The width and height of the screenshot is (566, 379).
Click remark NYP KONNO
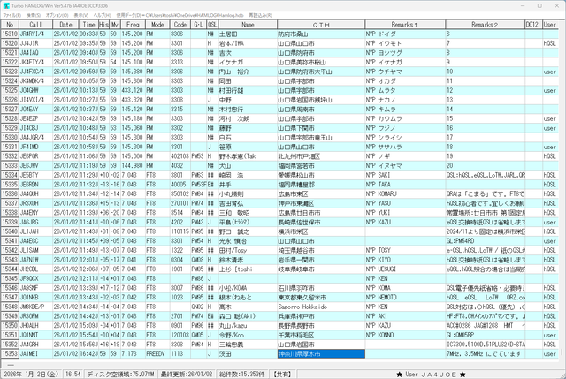379,335
